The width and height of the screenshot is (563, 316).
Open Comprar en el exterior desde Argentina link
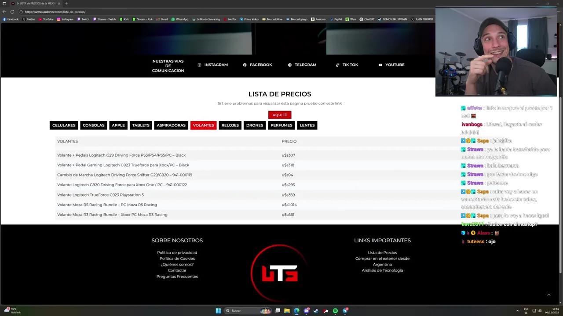(382, 262)
